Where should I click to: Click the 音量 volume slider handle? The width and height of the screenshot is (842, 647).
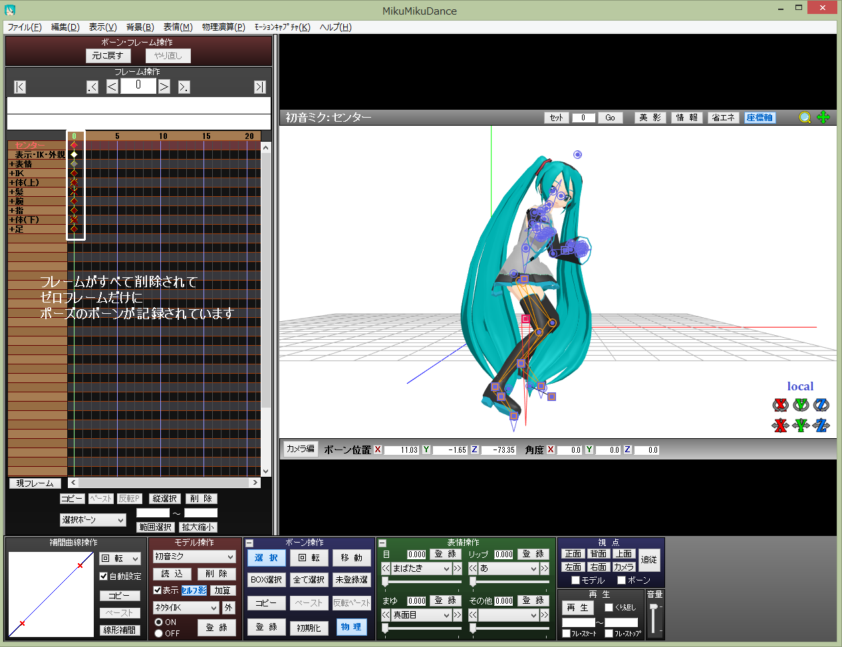[653, 607]
